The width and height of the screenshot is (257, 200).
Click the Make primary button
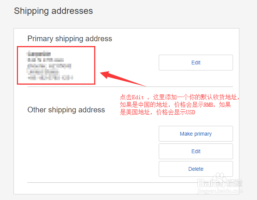coord(196,134)
